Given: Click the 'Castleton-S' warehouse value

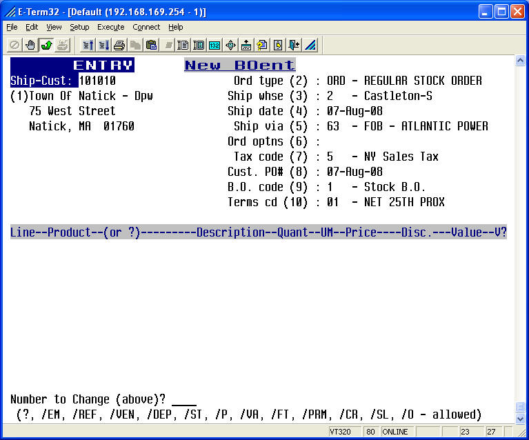Looking at the screenshot, I should (x=398, y=96).
